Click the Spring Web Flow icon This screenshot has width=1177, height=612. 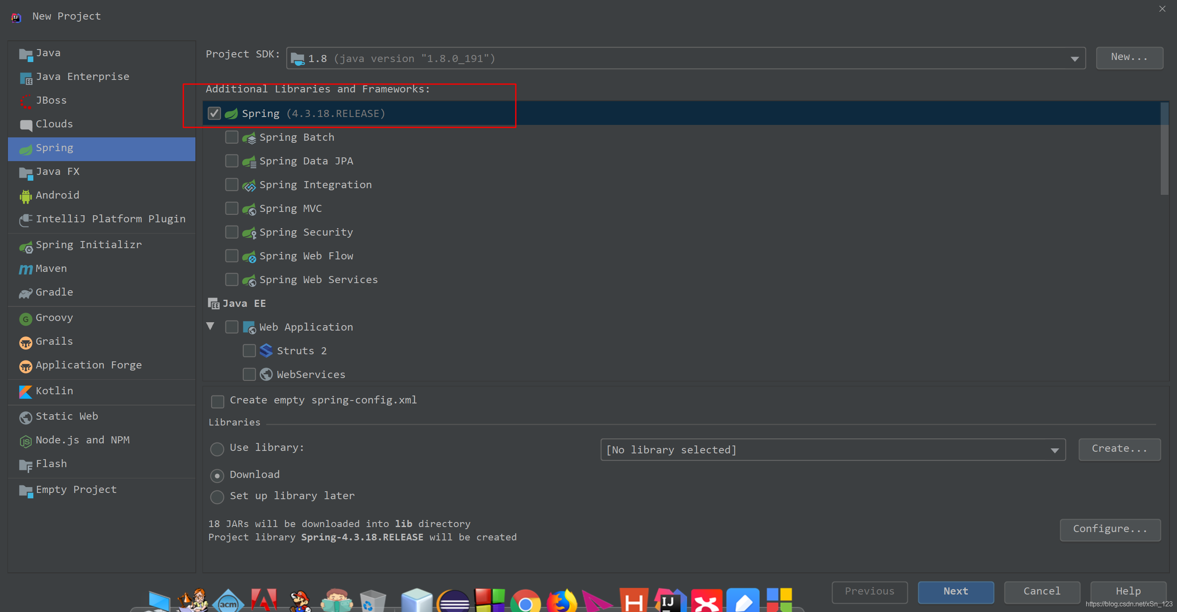tap(249, 257)
